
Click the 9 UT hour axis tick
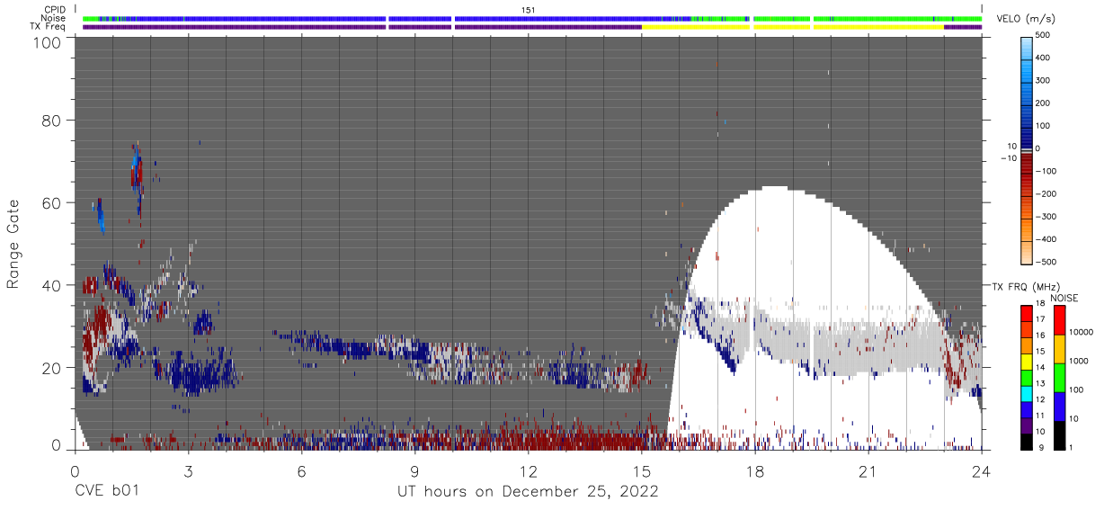414,470
